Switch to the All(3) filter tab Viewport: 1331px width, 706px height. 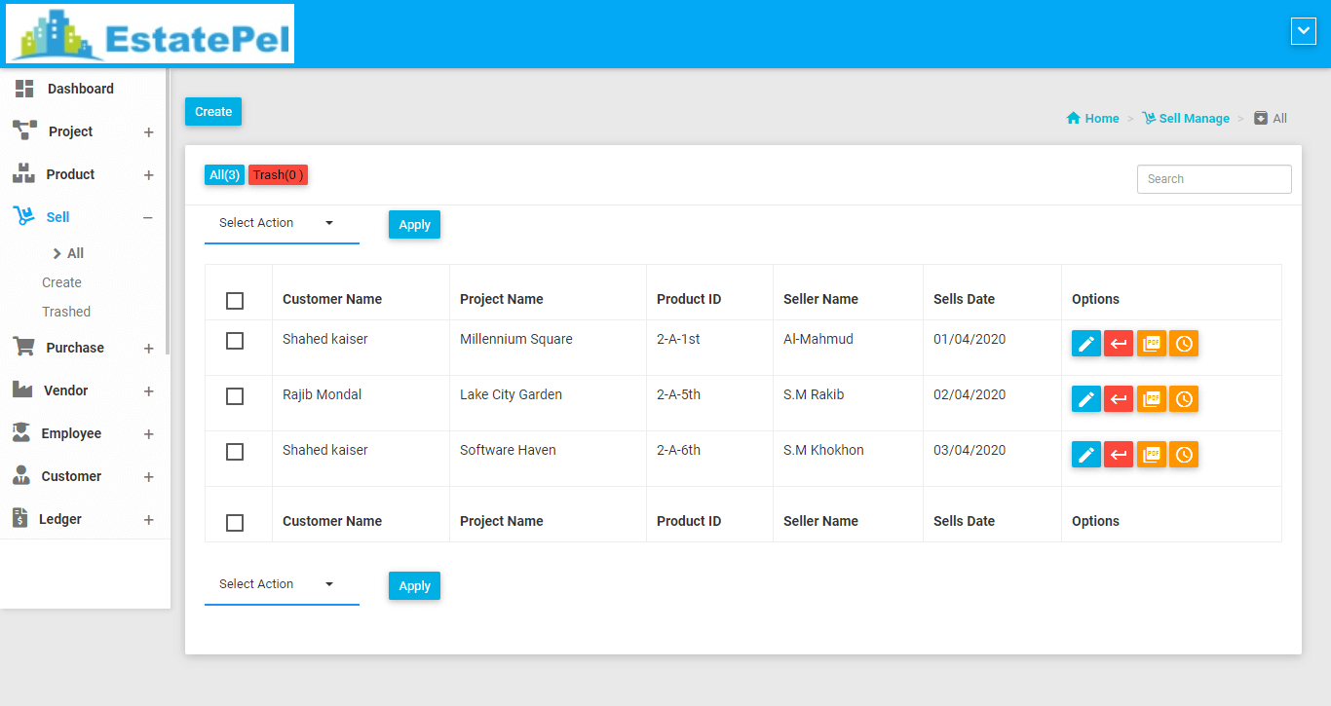tap(224, 175)
